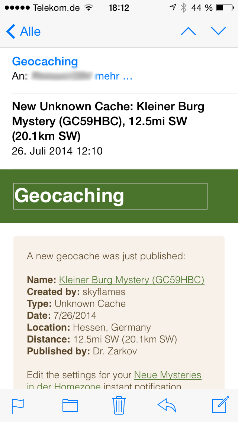Tap the reply arrow icon
This screenshot has height=422, width=238.
click(167, 406)
